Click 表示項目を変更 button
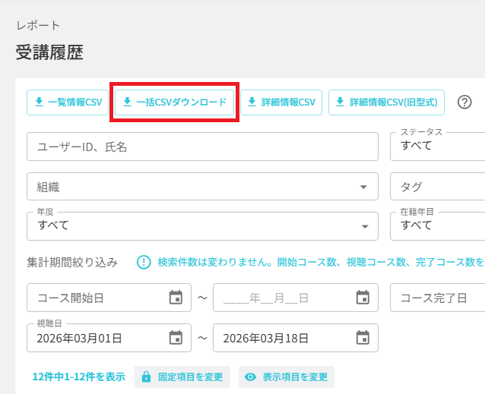 tap(287, 377)
